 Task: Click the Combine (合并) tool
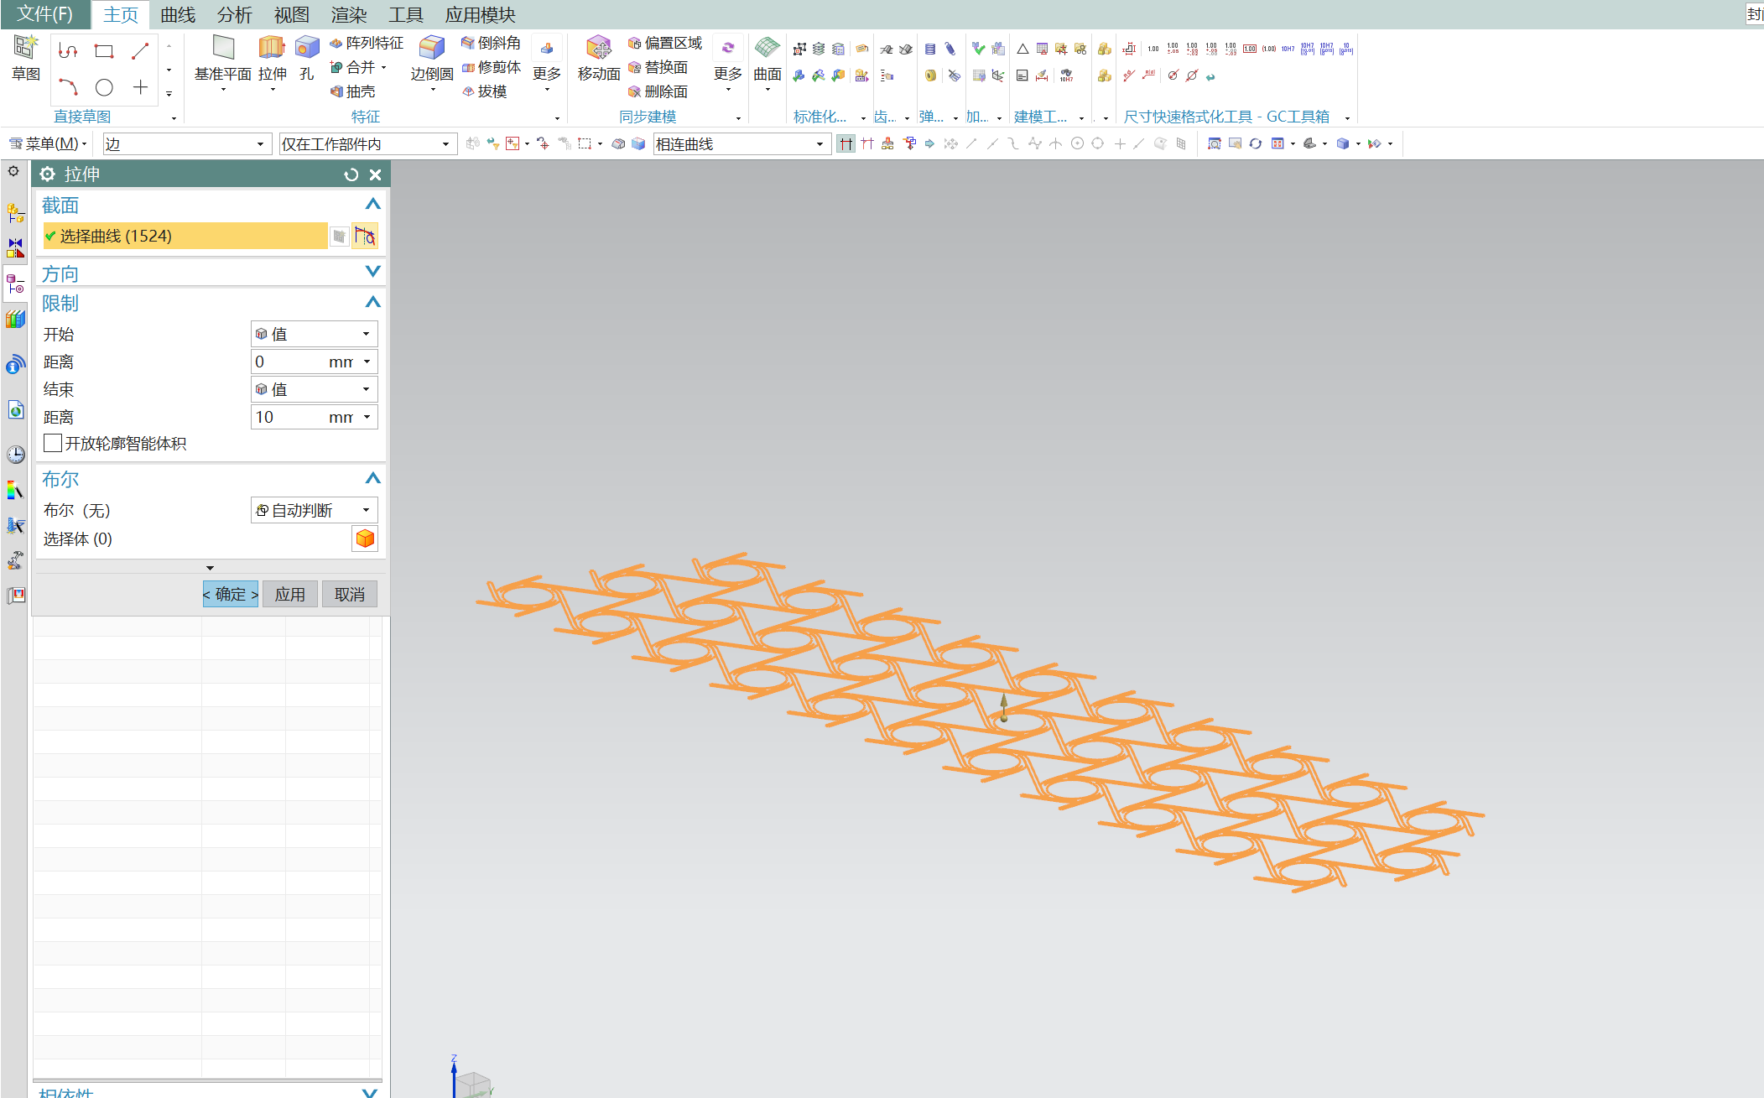[358, 67]
